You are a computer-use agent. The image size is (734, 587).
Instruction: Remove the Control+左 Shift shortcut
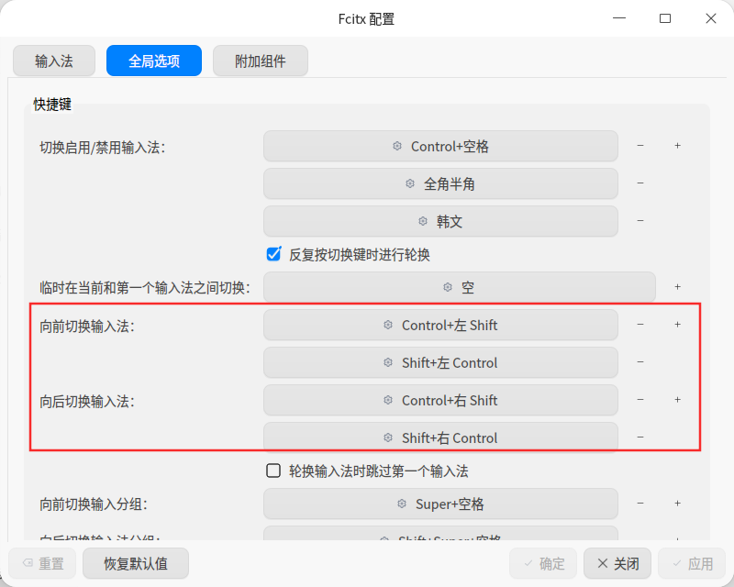639,325
